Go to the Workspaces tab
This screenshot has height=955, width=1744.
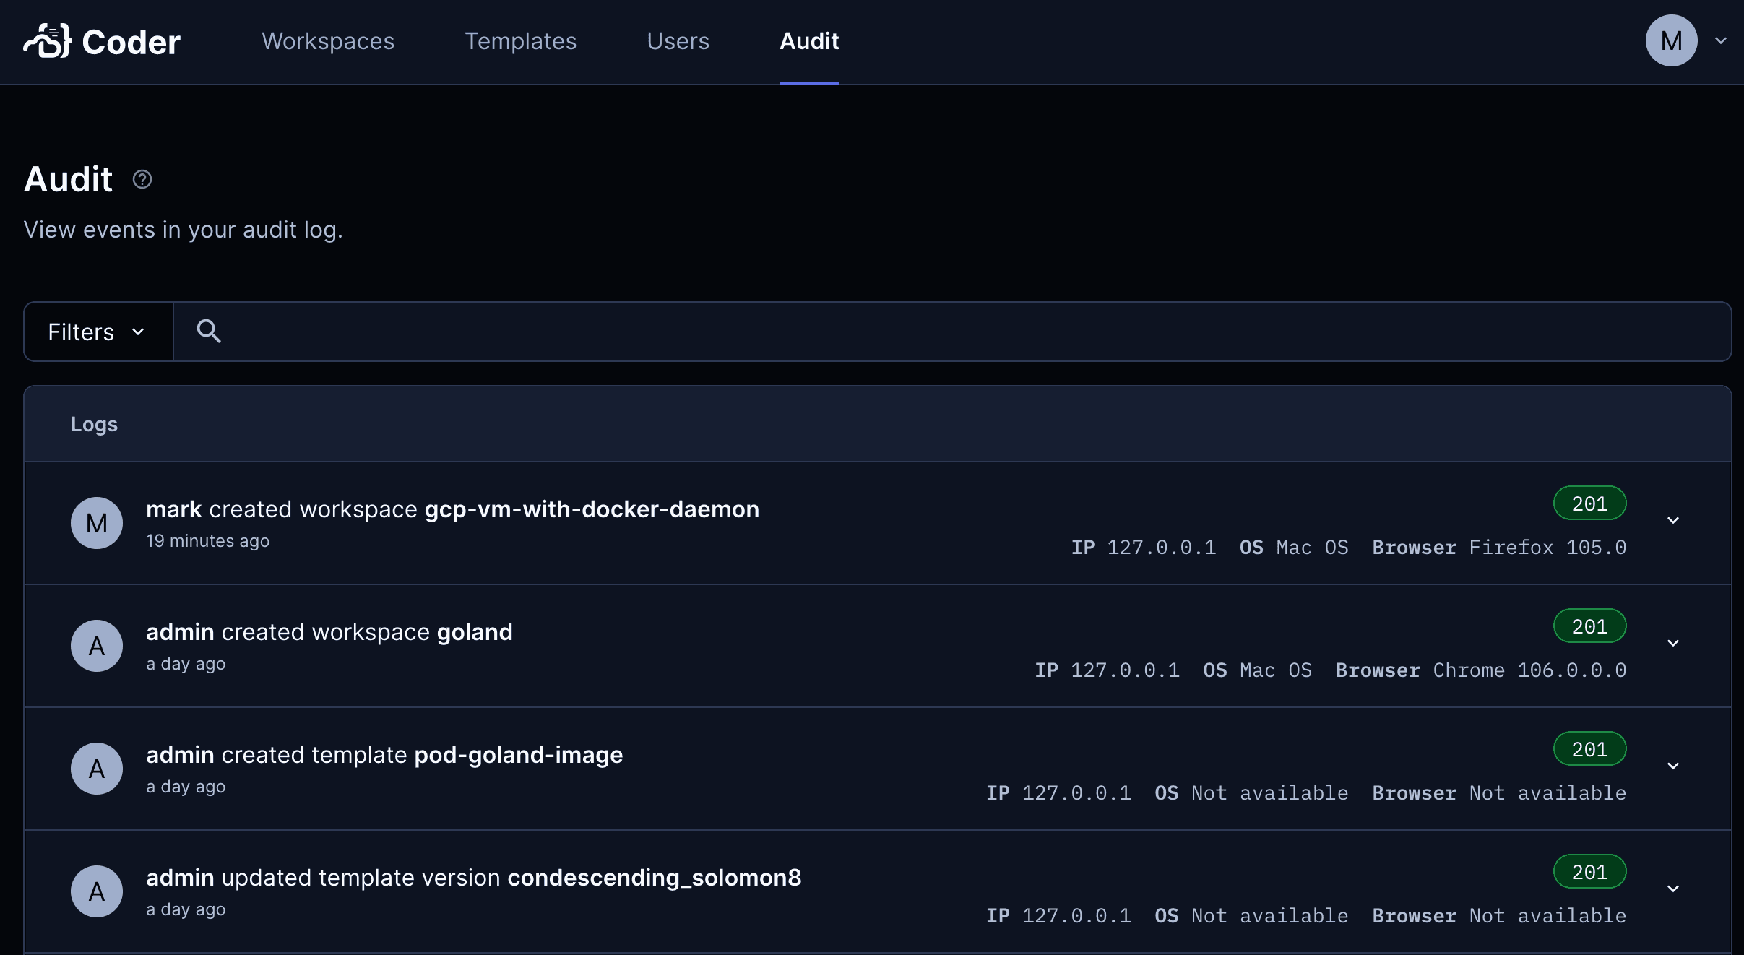tap(328, 41)
